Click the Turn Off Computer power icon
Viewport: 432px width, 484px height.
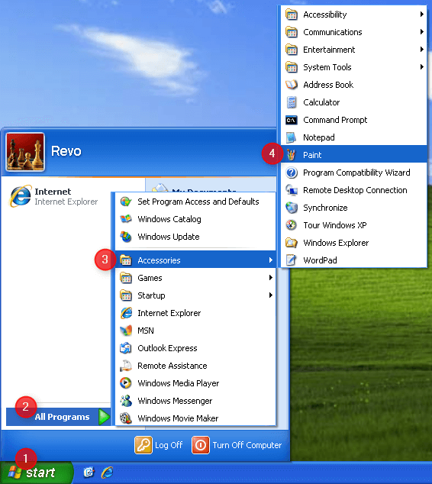coord(201,445)
